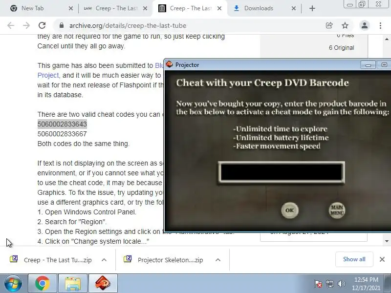391x293 pixels.
Task: Click the Chrome taskbar icon
Action: click(43, 284)
